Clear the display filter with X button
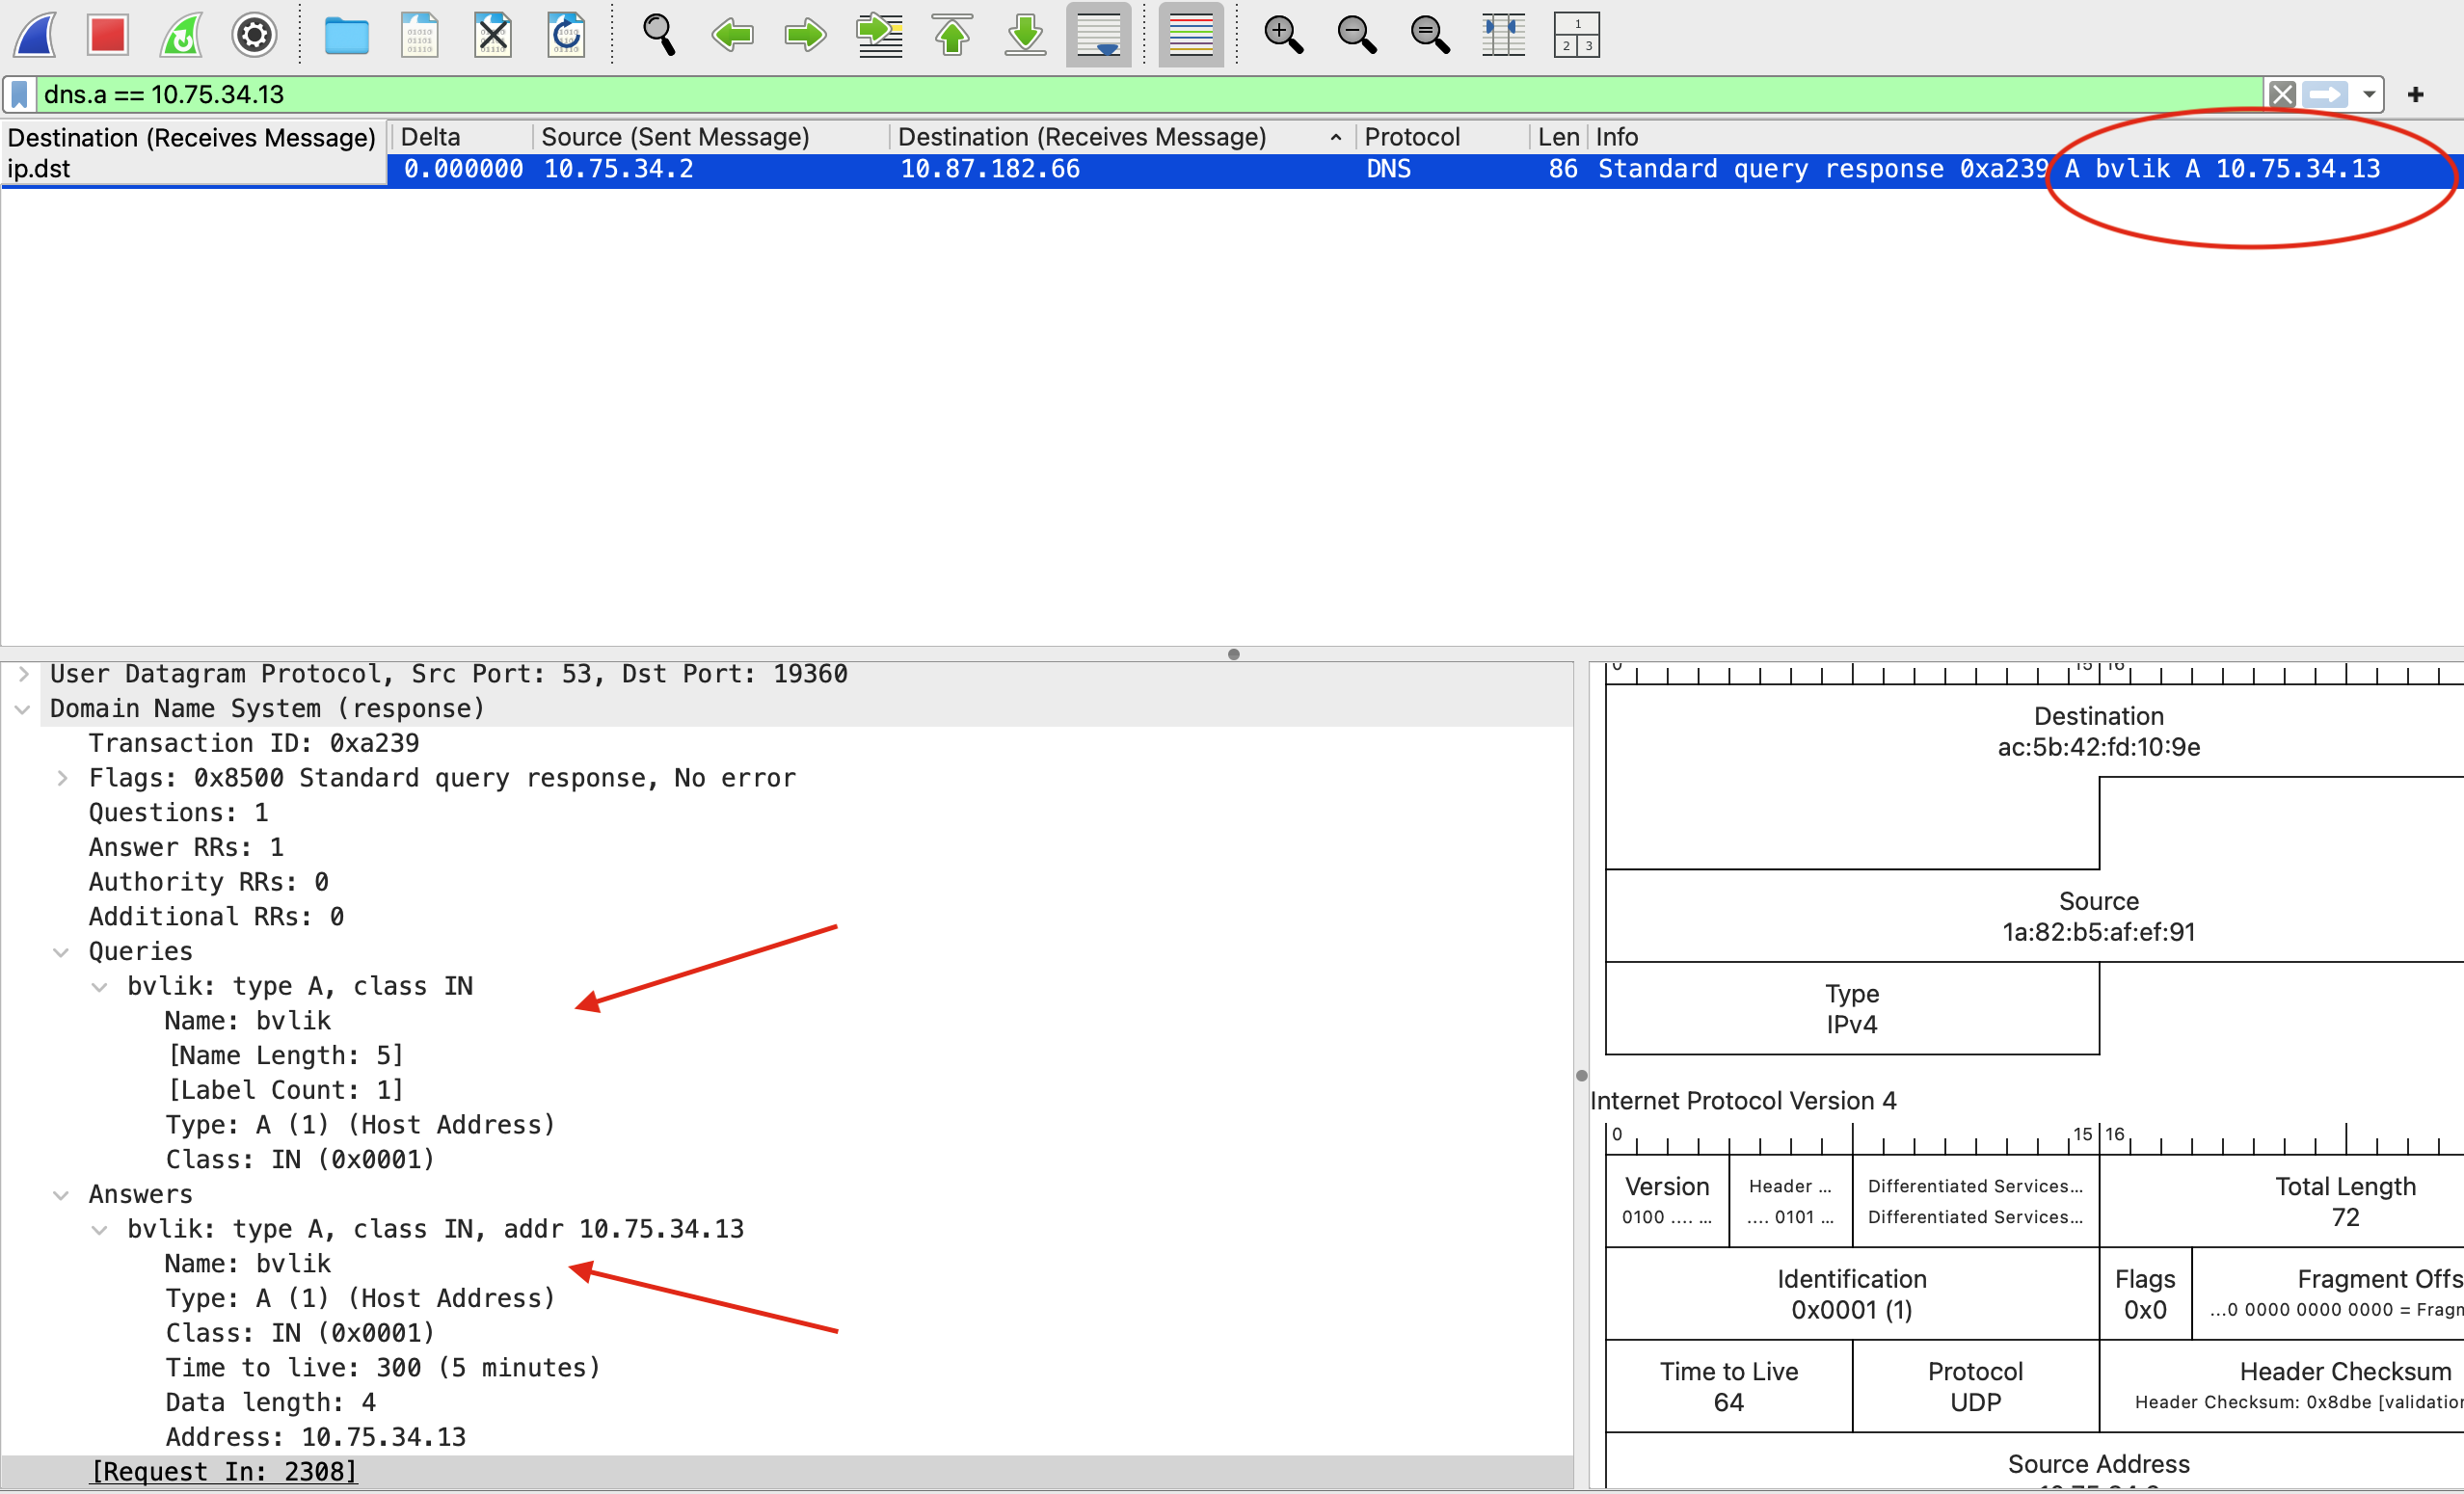 click(2281, 95)
